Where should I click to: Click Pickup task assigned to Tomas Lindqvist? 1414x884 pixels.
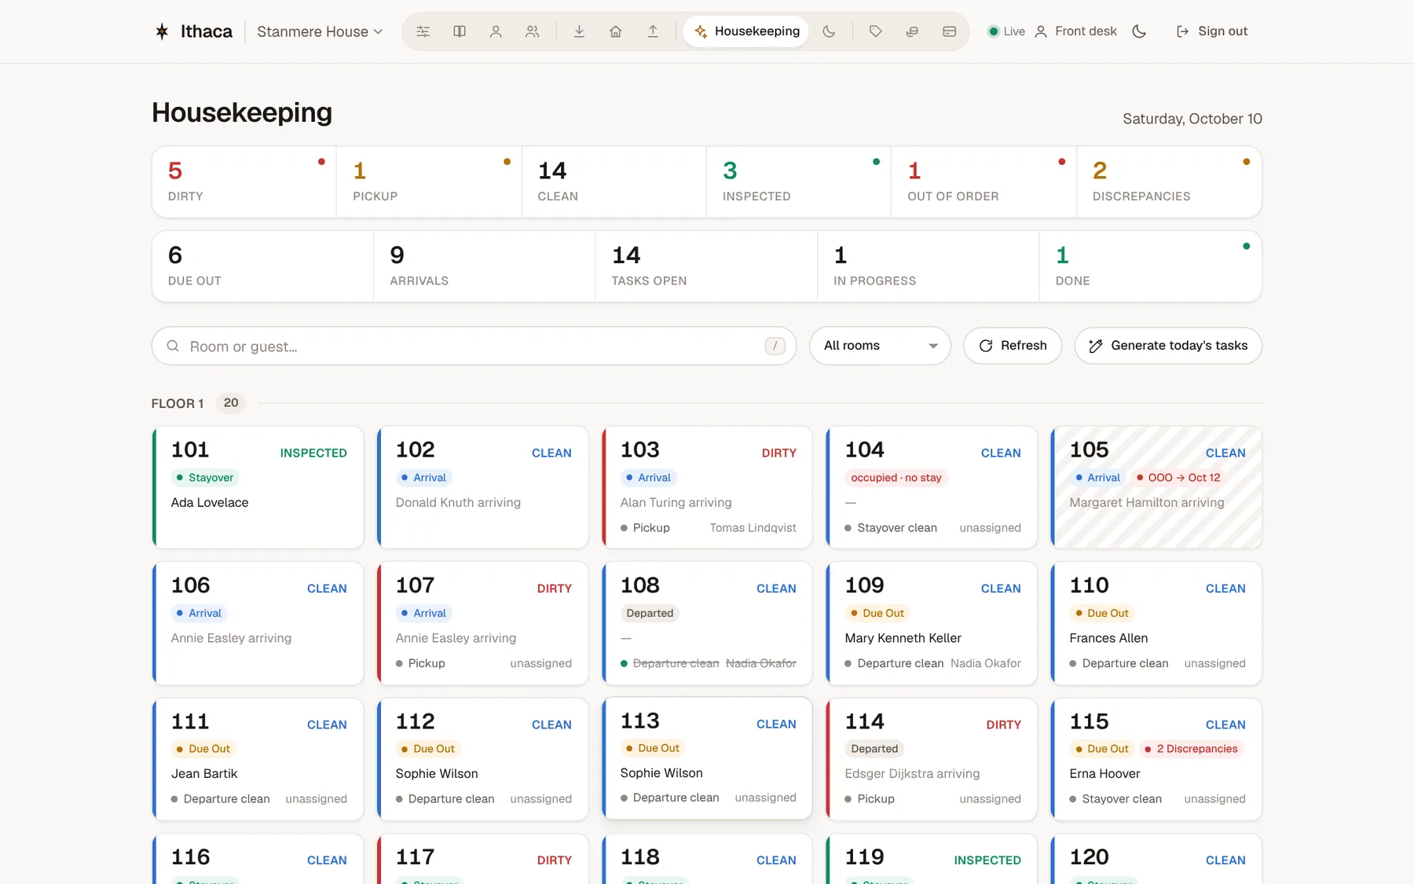pyautogui.click(x=708, y=528)
